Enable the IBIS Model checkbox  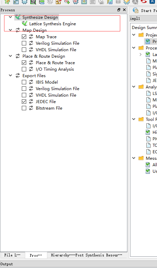24,82
